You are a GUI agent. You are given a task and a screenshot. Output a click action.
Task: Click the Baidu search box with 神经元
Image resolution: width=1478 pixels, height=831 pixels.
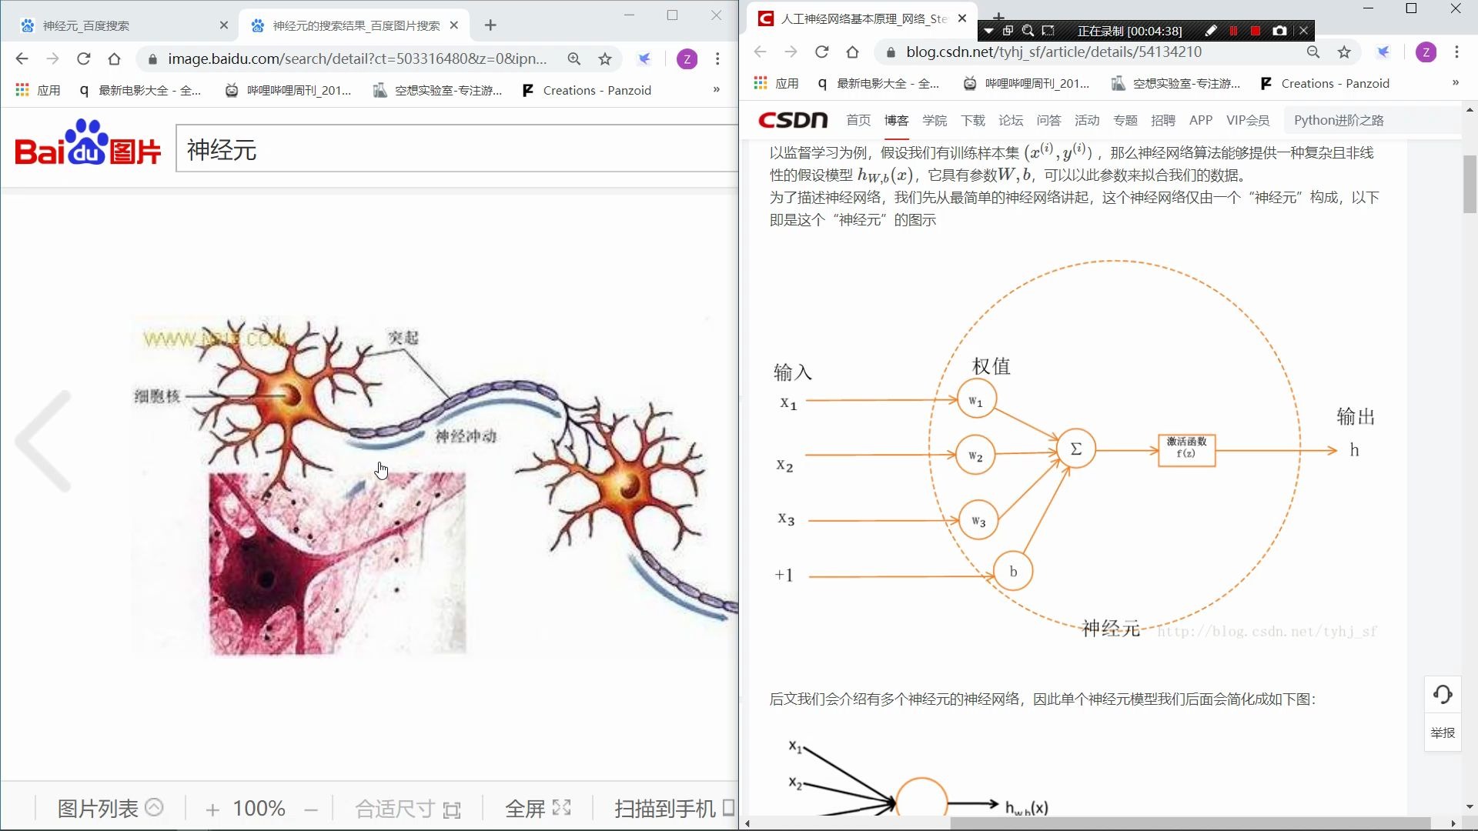[456, 149]
